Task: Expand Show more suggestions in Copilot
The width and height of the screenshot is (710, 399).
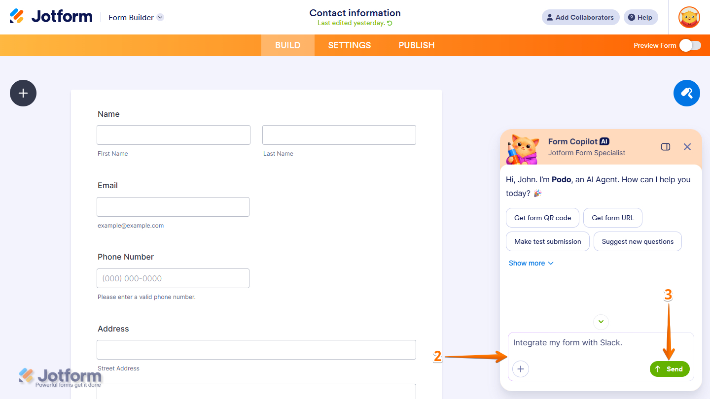Action: pyautogui.click(x=531, y=263)
